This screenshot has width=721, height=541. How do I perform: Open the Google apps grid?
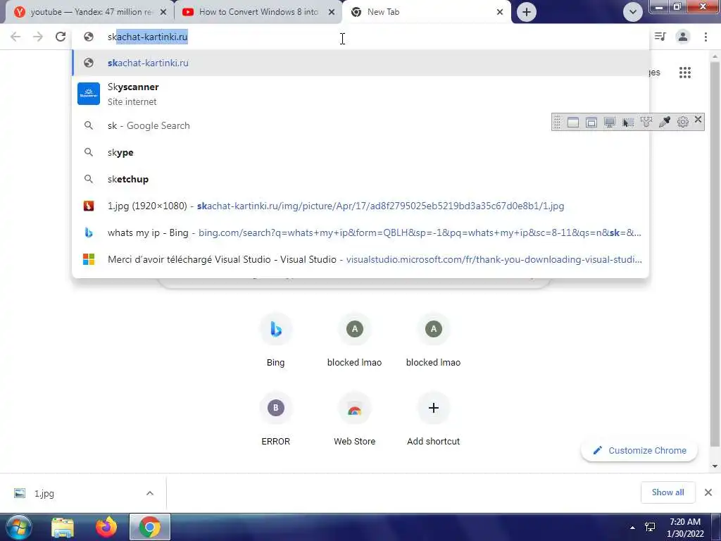click(x=684, y=73)
